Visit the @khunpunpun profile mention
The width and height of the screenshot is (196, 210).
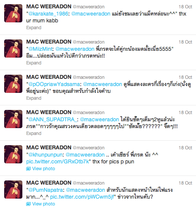click(x=45, y=155)
